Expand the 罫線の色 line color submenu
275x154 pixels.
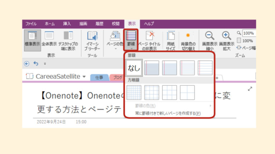(169, 106)
